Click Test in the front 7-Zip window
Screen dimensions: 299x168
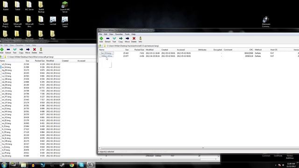click(x=114, y=40)
